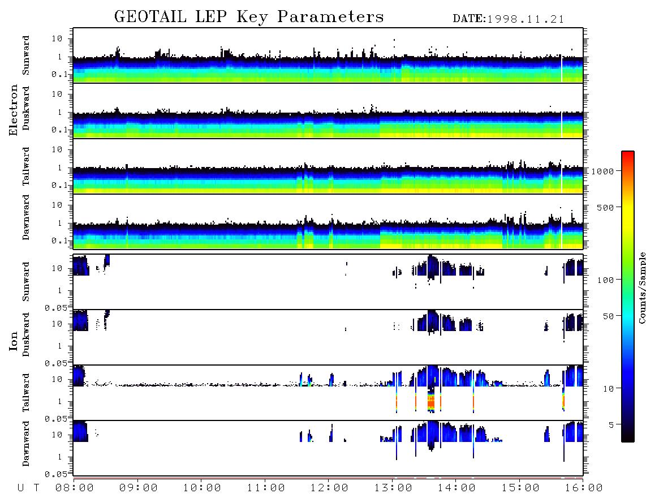
Task: Click the Ion "Tailward" axis label
Action: [x=26, y=393]
